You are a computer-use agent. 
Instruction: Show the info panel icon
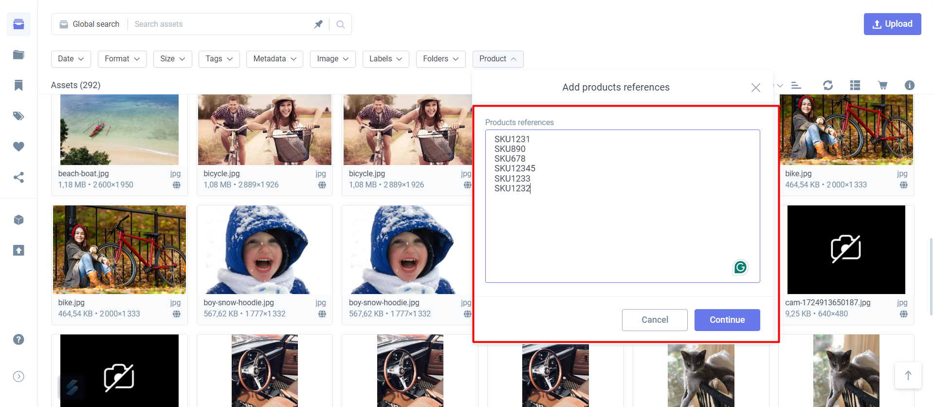click(909, 86)
